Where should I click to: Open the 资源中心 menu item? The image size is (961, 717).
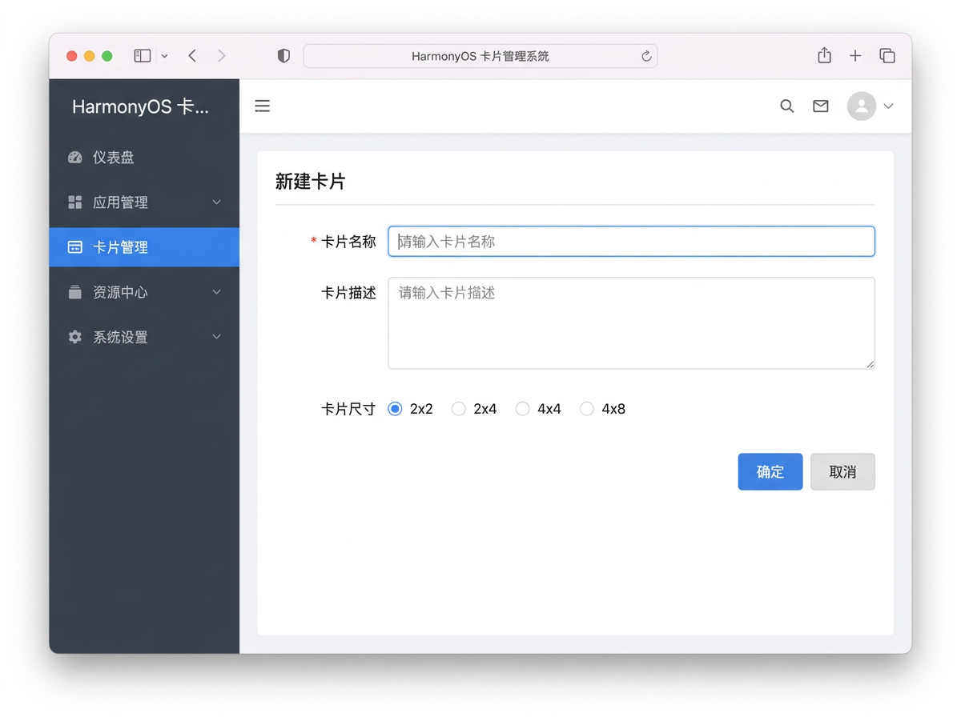point(144,292)
